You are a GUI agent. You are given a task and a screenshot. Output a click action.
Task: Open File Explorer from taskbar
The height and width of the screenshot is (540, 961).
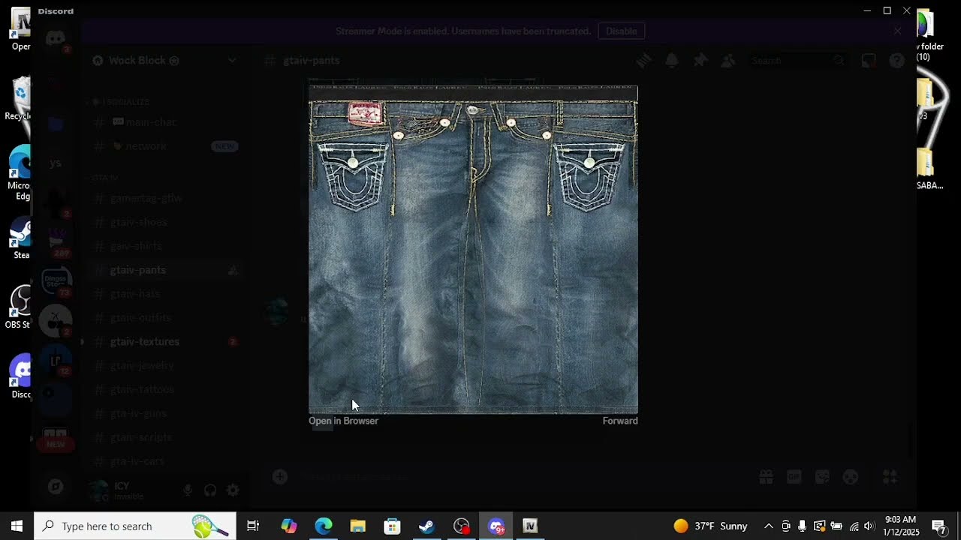tap(358, 526)
